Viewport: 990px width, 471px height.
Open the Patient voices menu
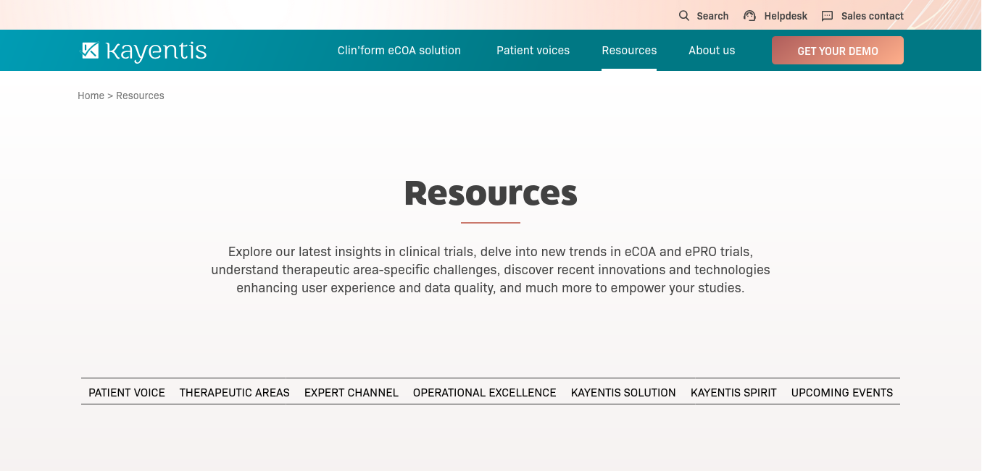point(533,51)
